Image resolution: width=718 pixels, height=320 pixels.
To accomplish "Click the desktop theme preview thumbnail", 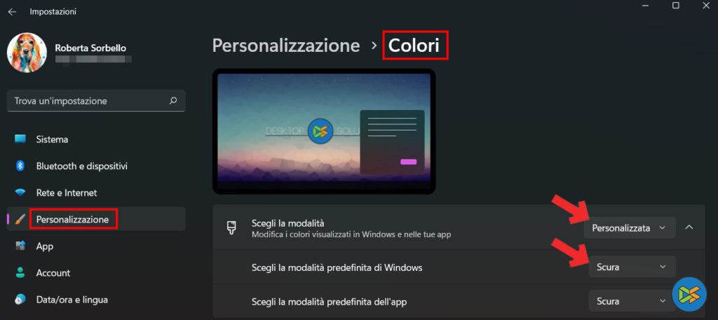I will click(x=324, y=131).
